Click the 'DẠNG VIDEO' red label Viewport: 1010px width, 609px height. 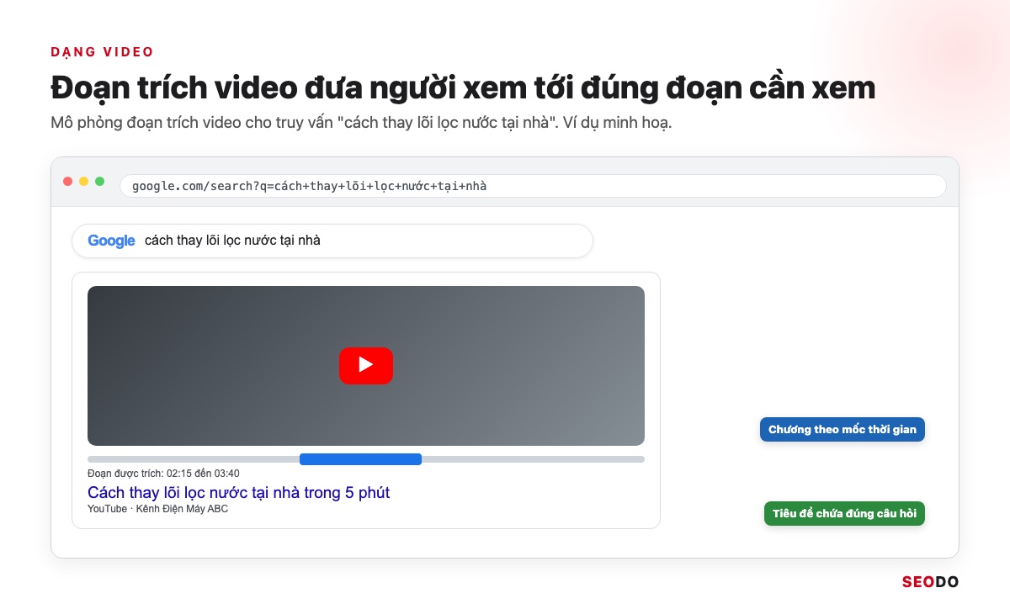point(102,52)
